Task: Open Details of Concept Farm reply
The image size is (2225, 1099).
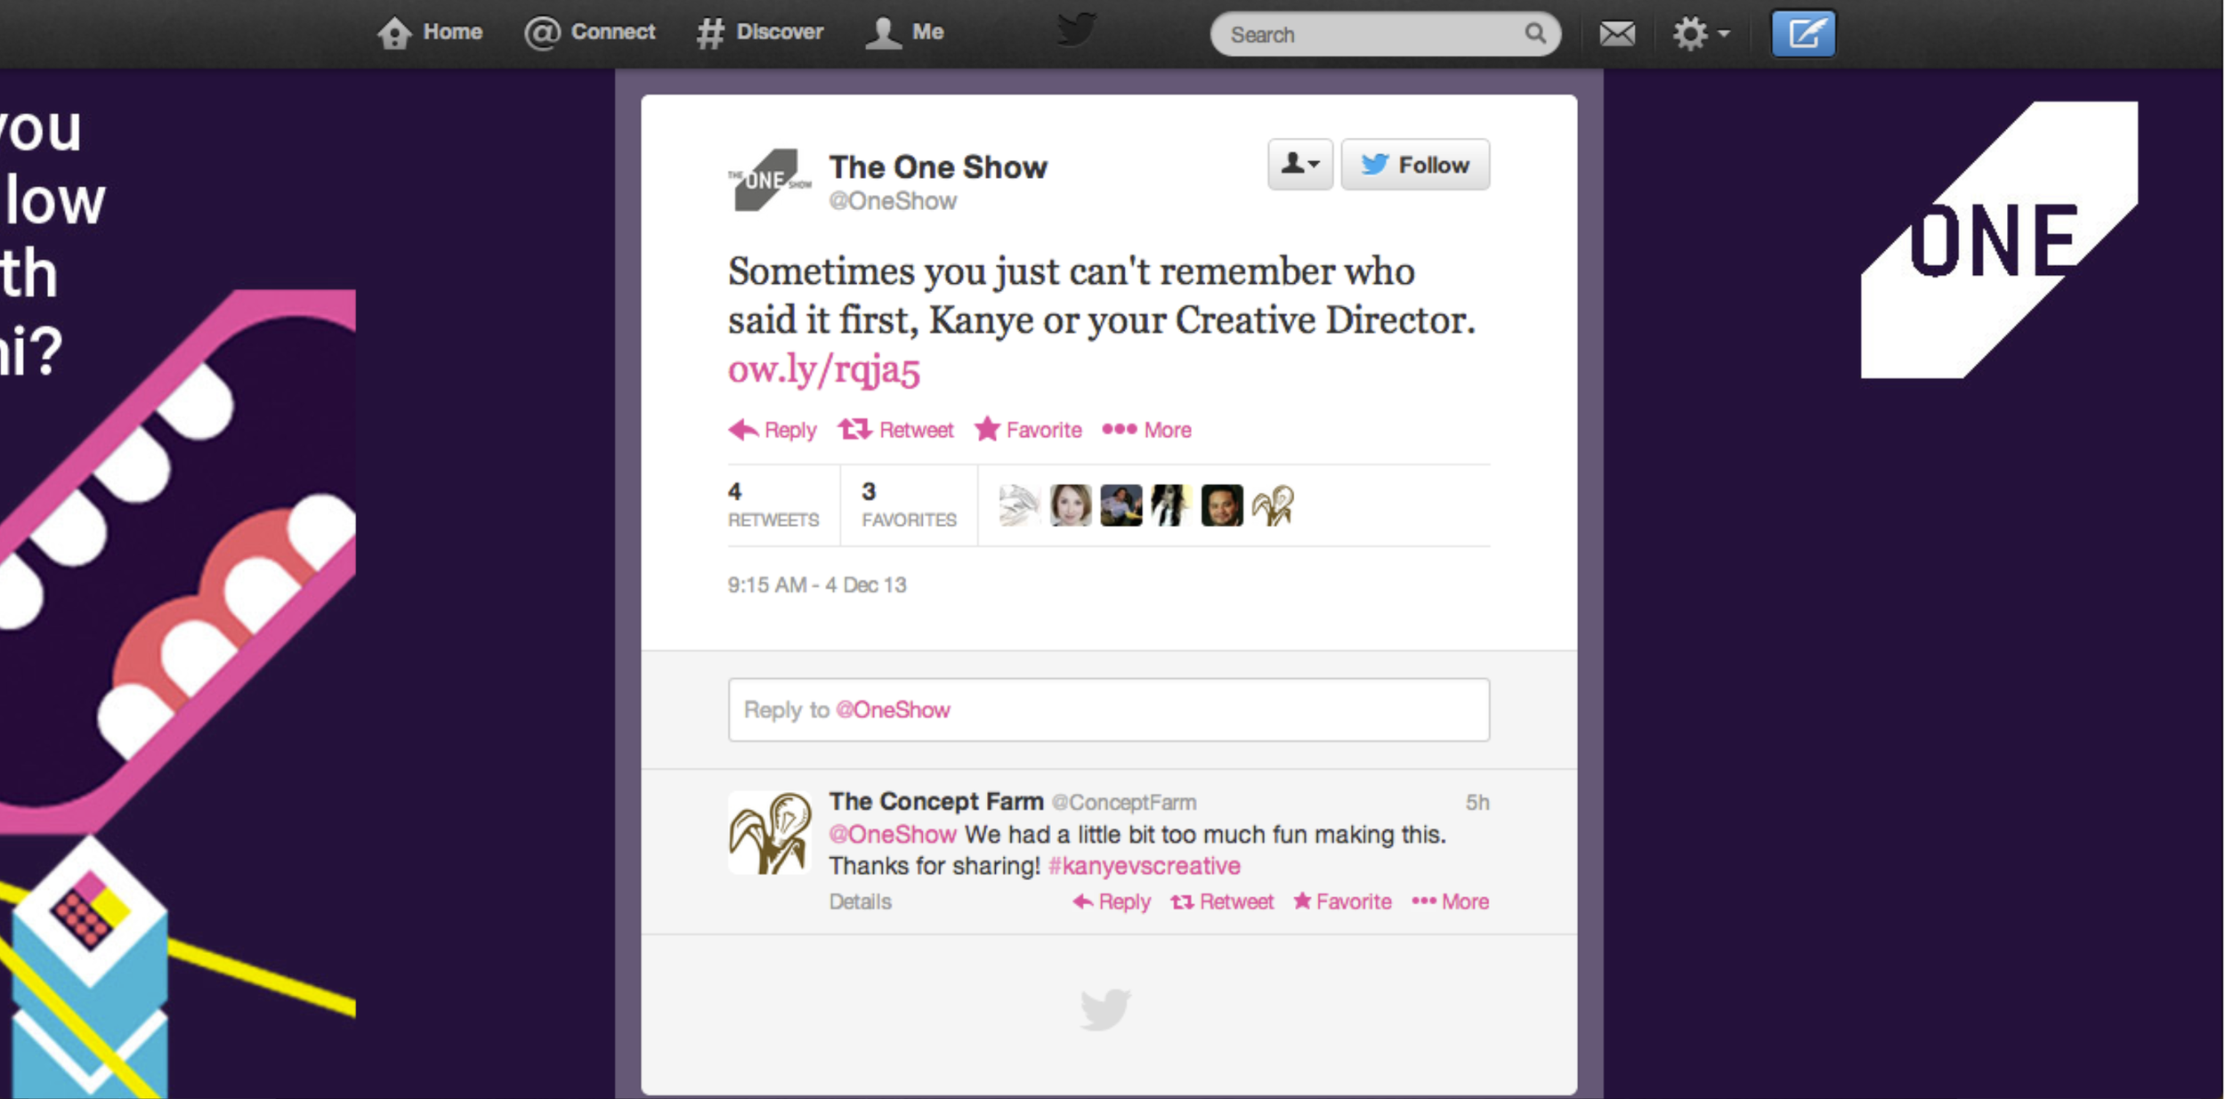Action: 860,901
